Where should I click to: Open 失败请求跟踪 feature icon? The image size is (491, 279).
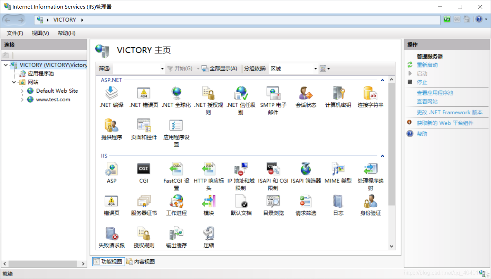(112, 234)
